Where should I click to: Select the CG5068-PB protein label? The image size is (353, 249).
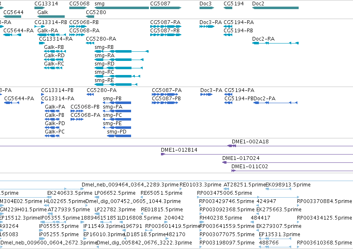click(85, 107)
